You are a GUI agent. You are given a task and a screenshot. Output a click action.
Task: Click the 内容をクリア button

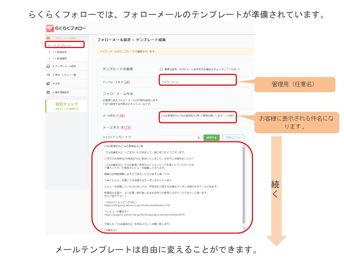tap(233, 138)
